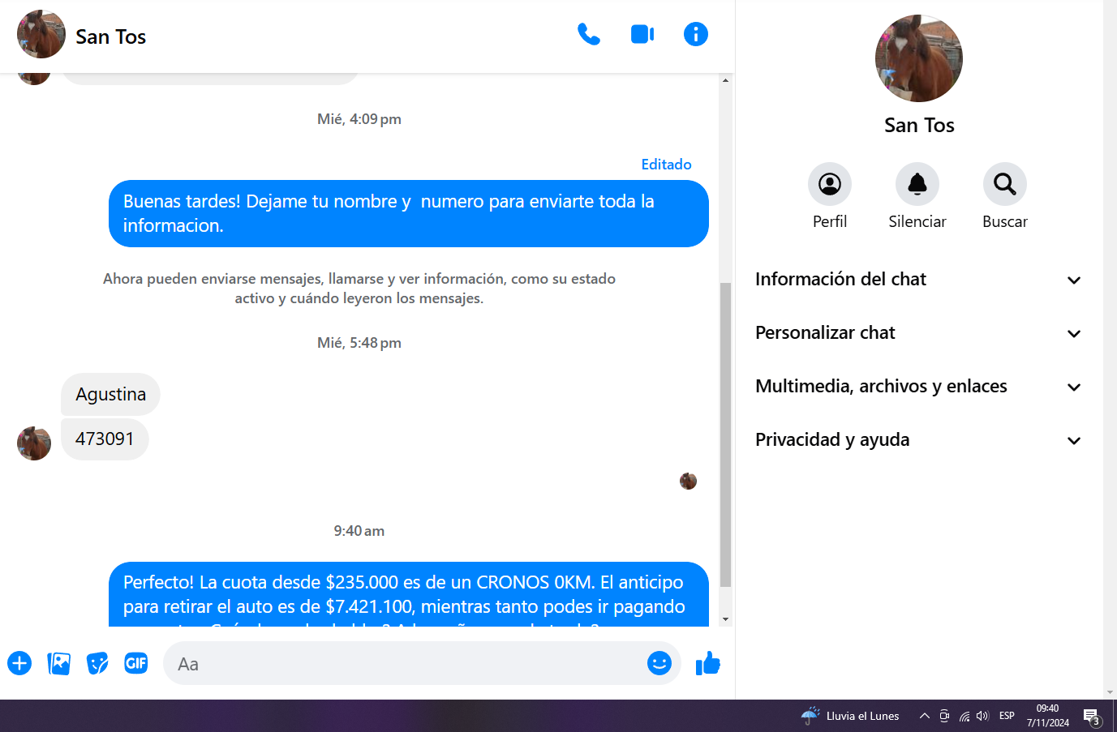Open volume control in system tray
The width and height of the screenshot is (1117, 732).
tap(982, 716)
